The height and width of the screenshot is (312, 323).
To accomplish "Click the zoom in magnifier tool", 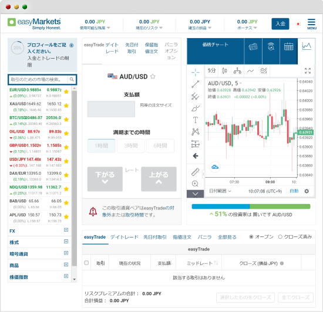I will (195, 184).
